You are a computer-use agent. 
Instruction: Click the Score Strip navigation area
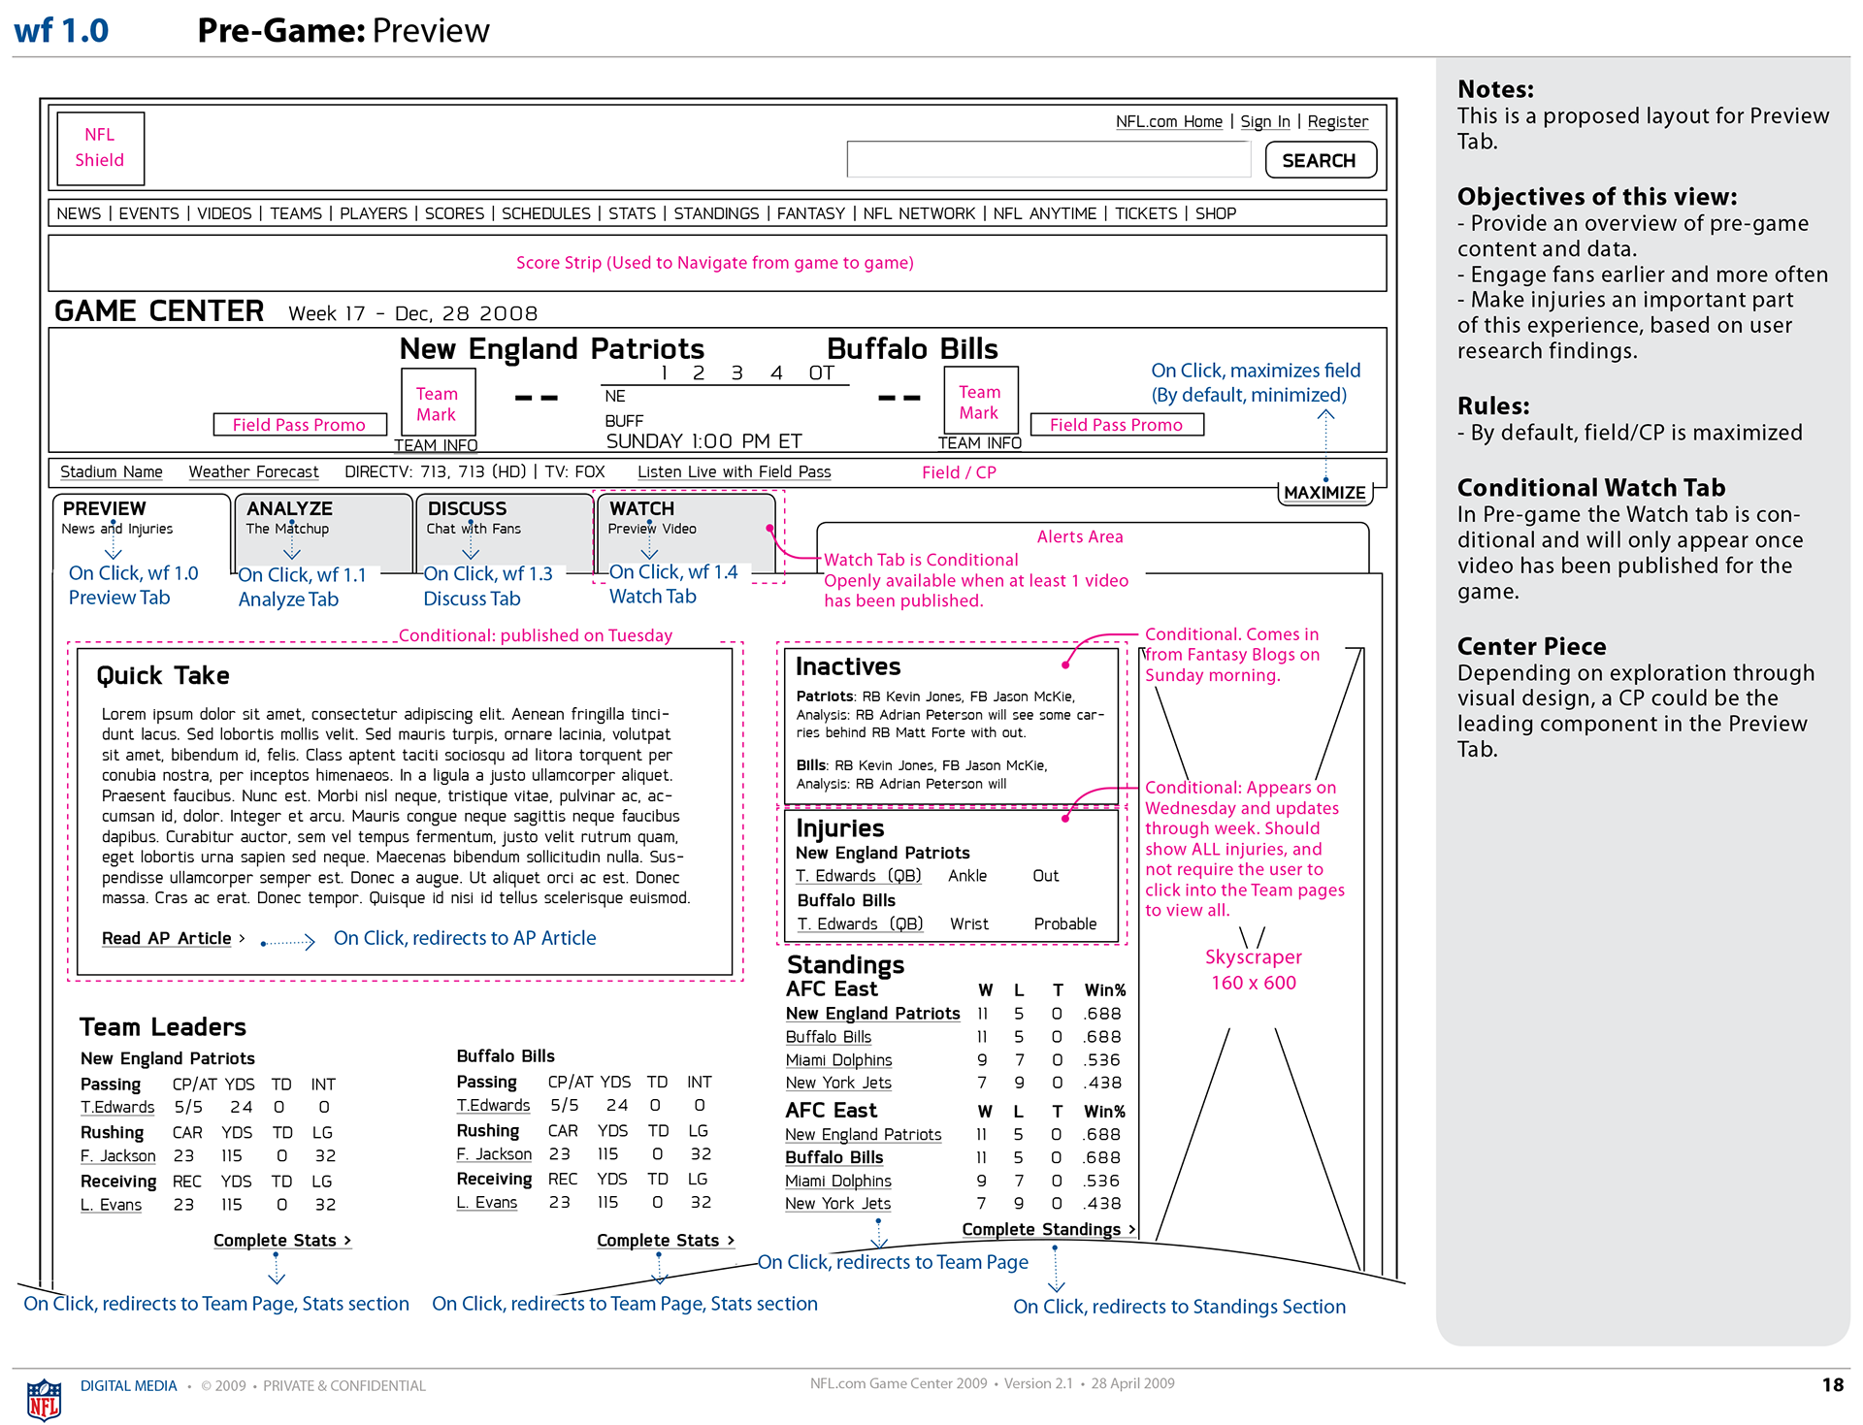coord(717,263)
